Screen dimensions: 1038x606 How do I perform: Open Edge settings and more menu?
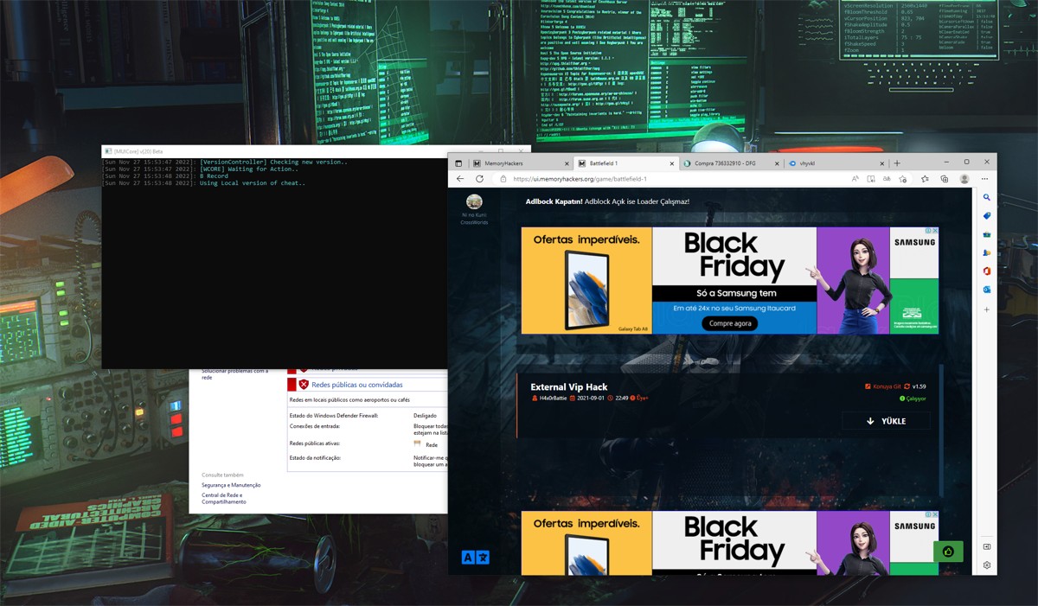pyautogui.click(x=985, y=179)
